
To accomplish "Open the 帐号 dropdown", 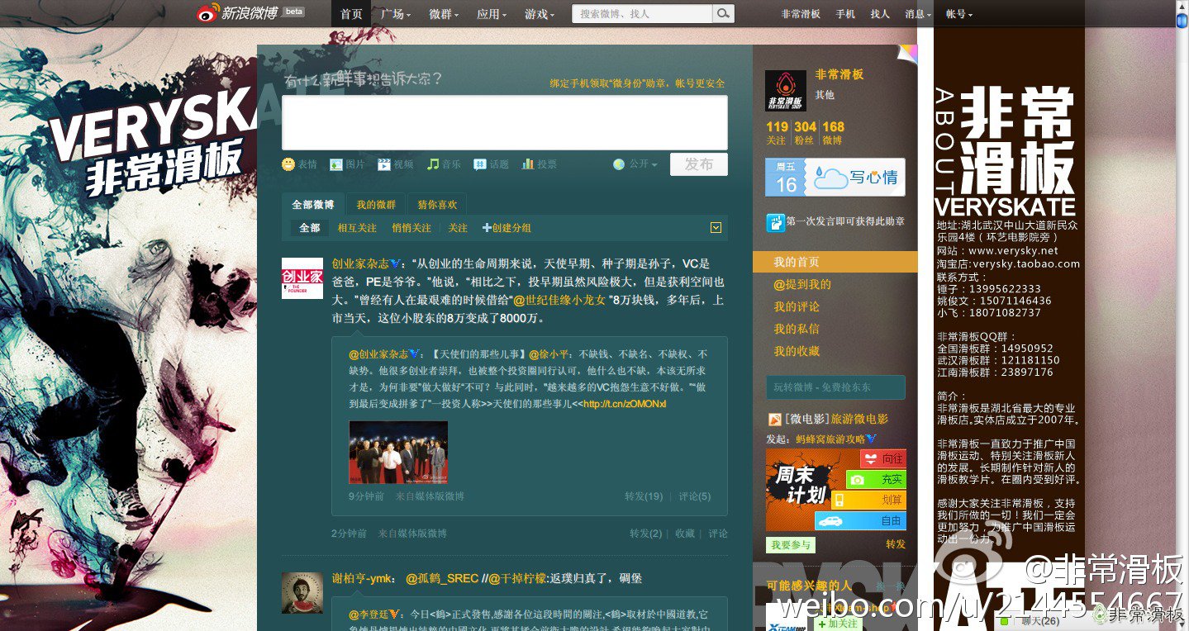I will coord(959,14).
